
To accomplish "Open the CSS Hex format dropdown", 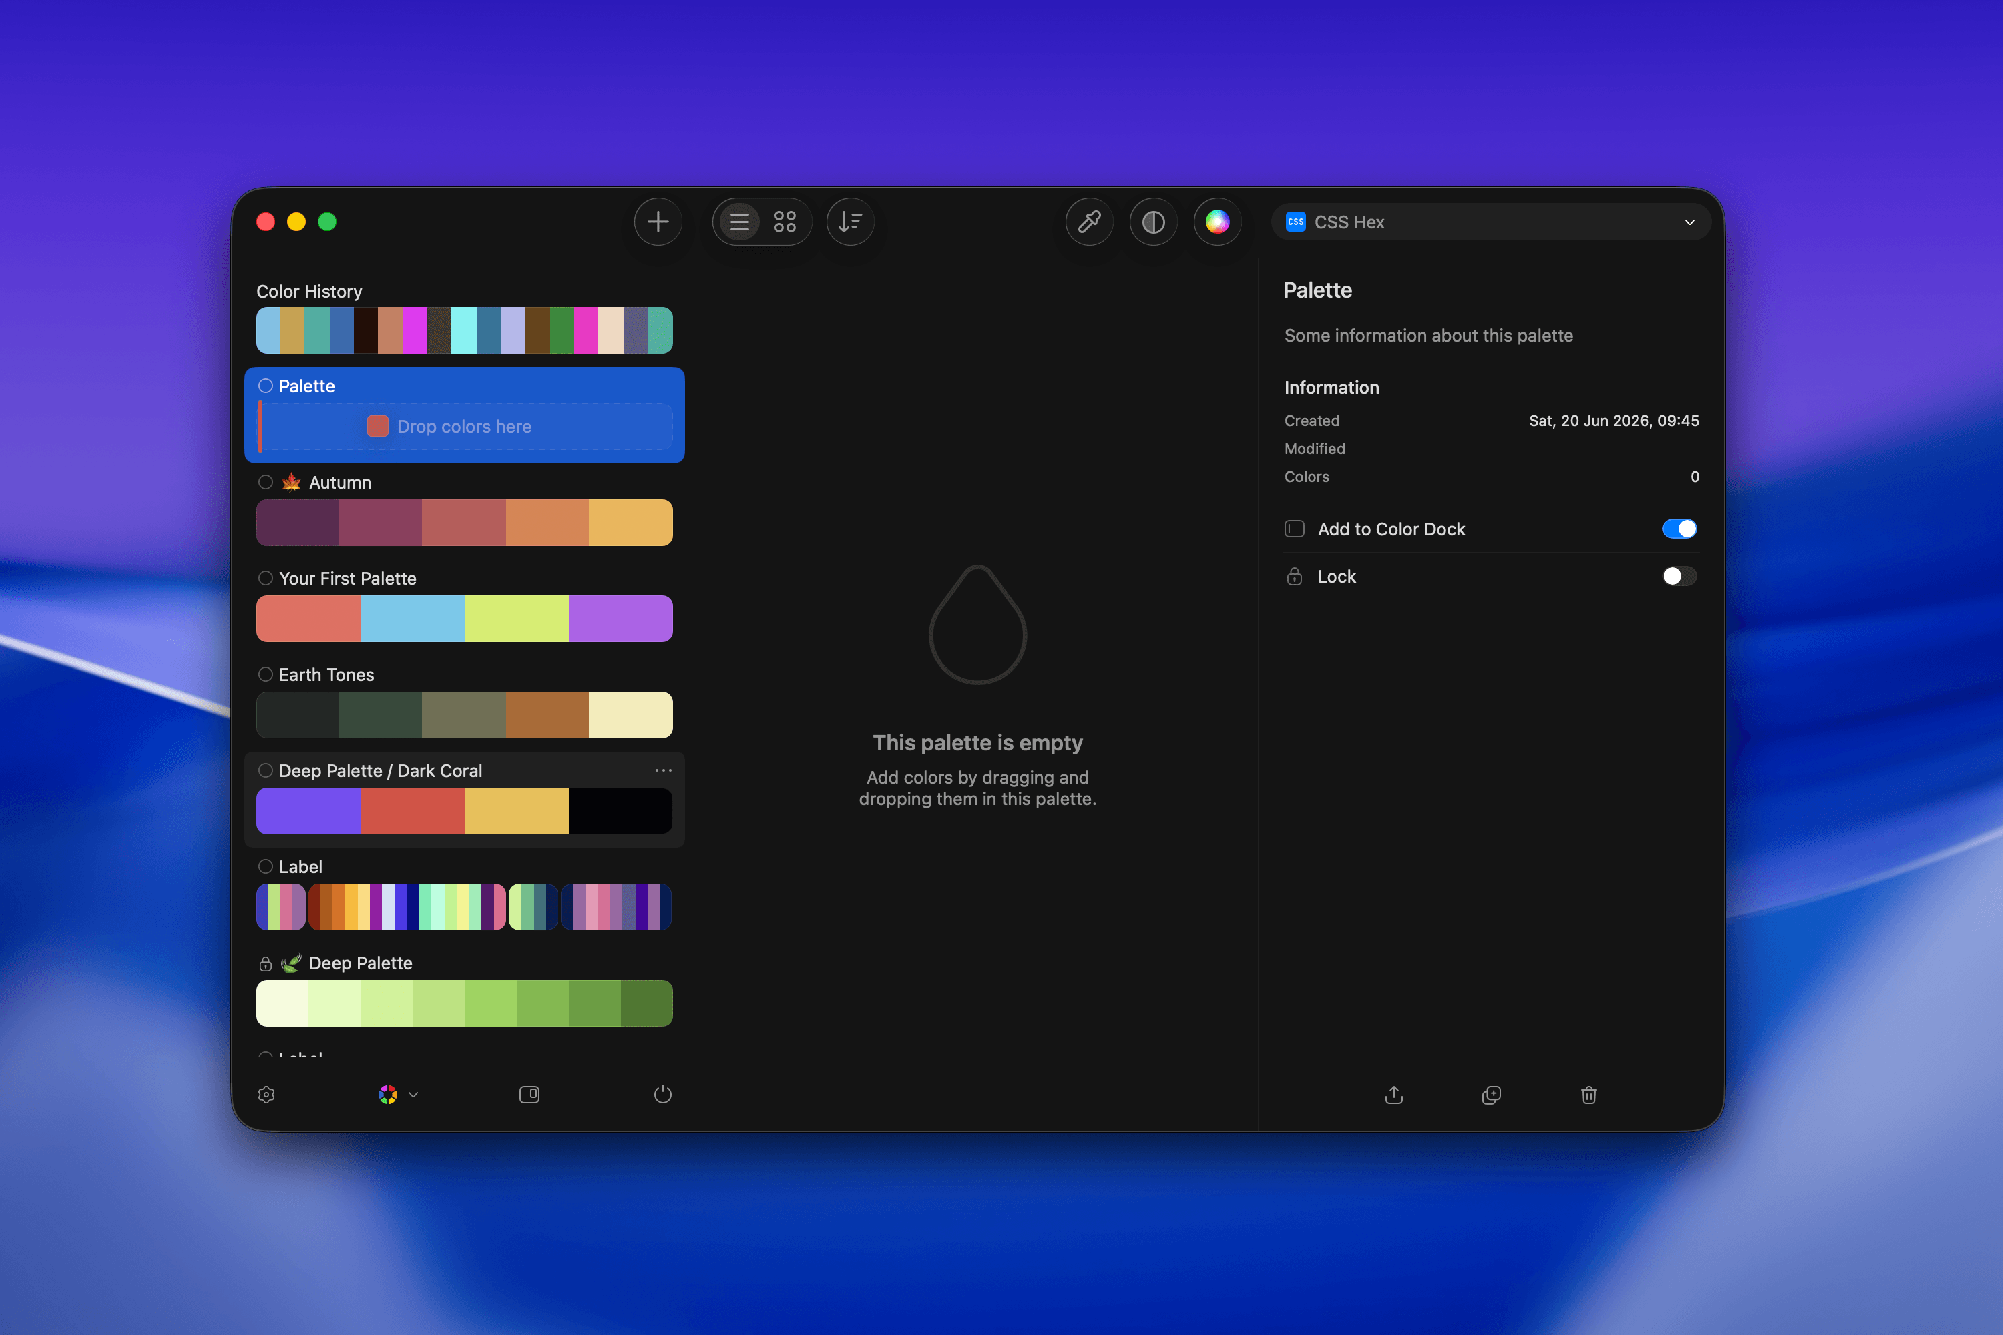I will coord(1490,222).
